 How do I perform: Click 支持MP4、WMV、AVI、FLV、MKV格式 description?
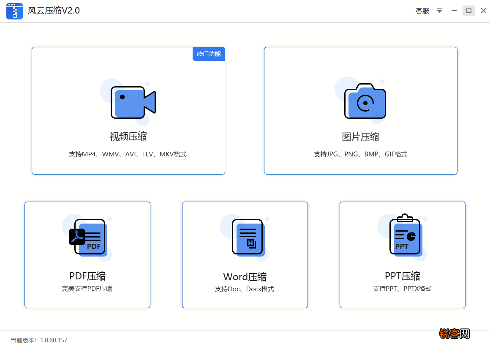tap(128, 154)
